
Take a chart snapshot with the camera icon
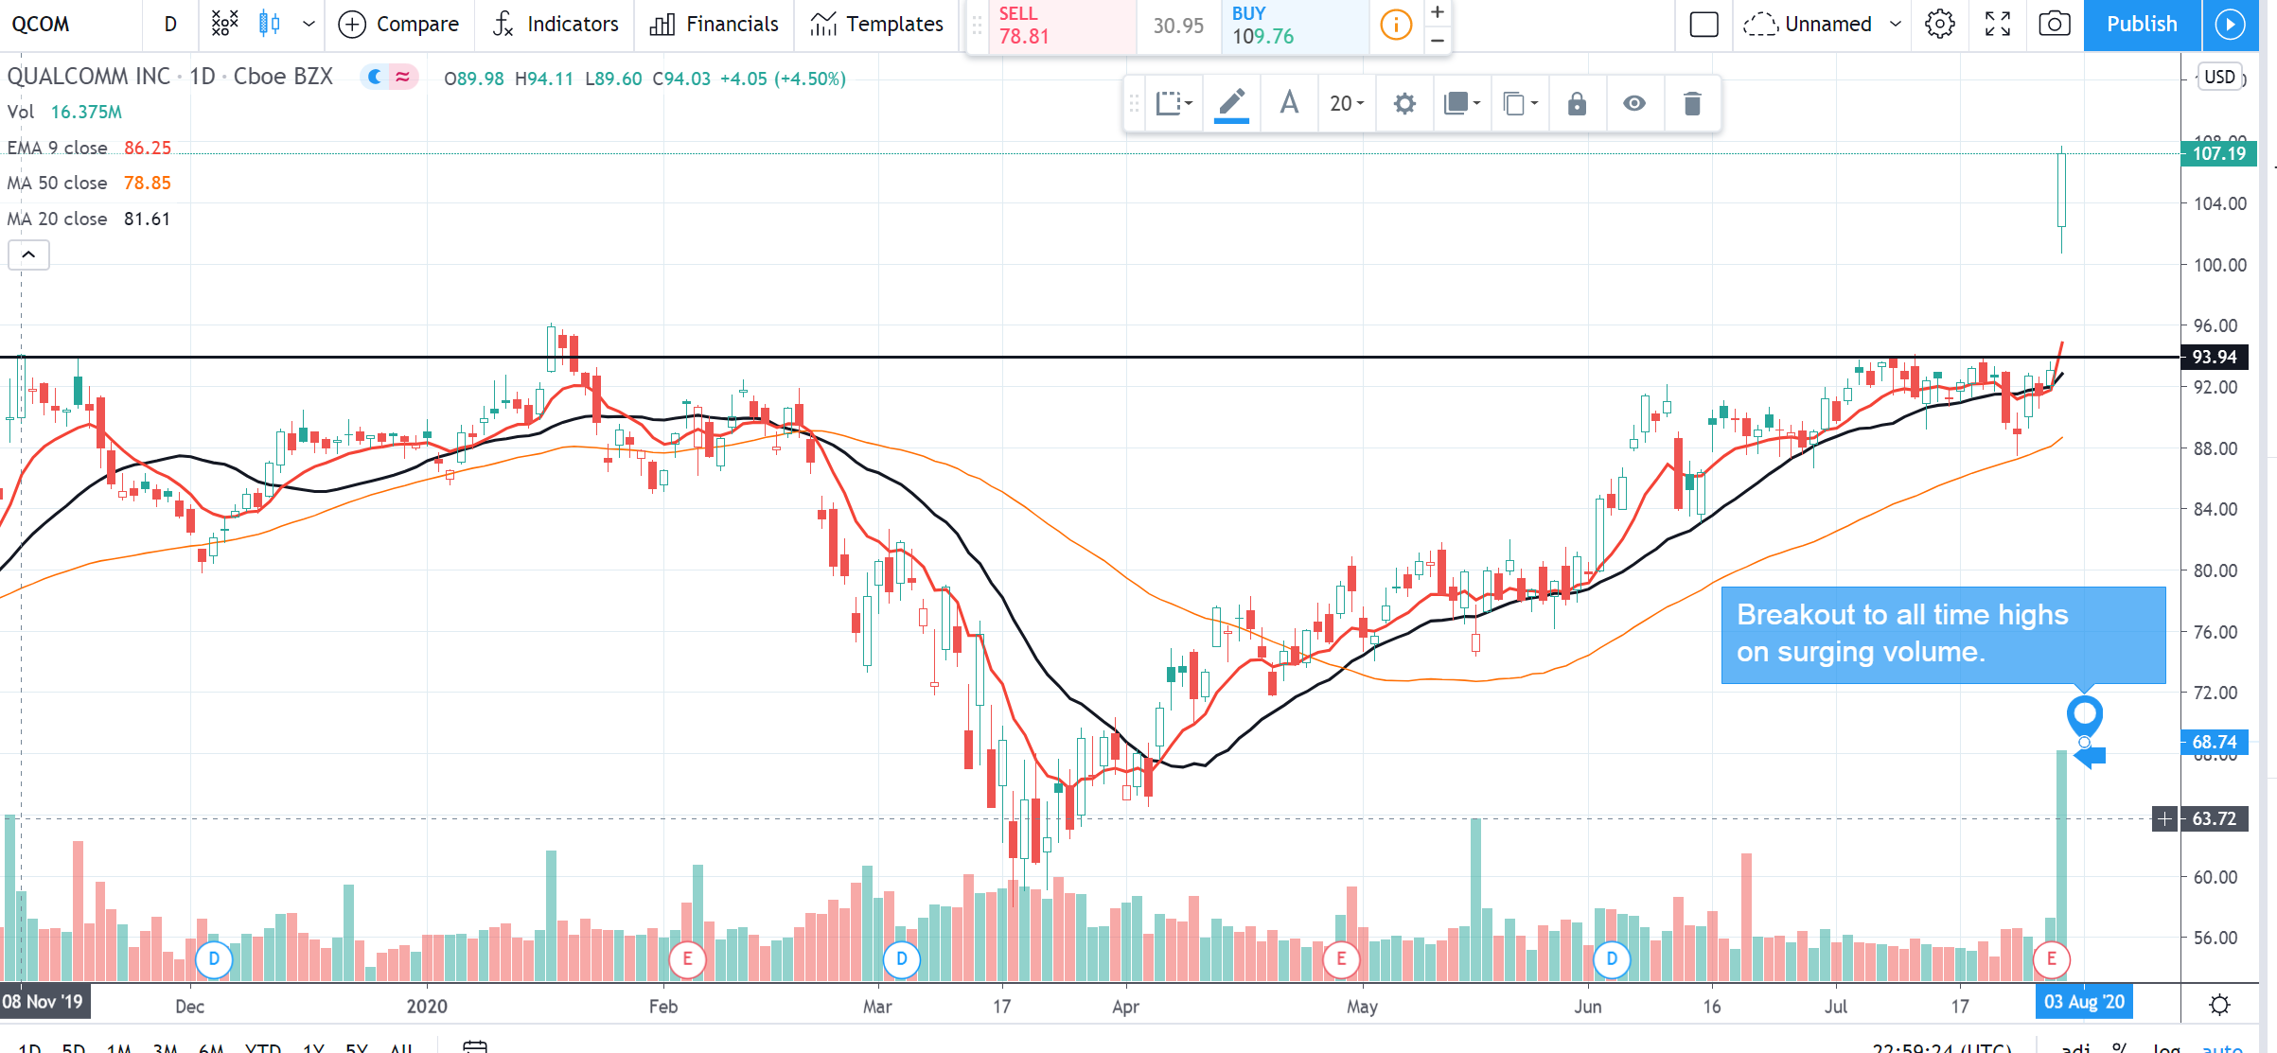(2054, 25)
